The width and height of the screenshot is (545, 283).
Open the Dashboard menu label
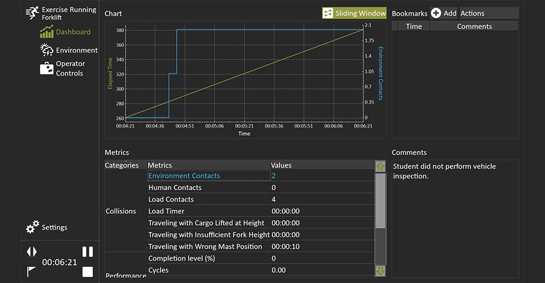pos(73,32)
